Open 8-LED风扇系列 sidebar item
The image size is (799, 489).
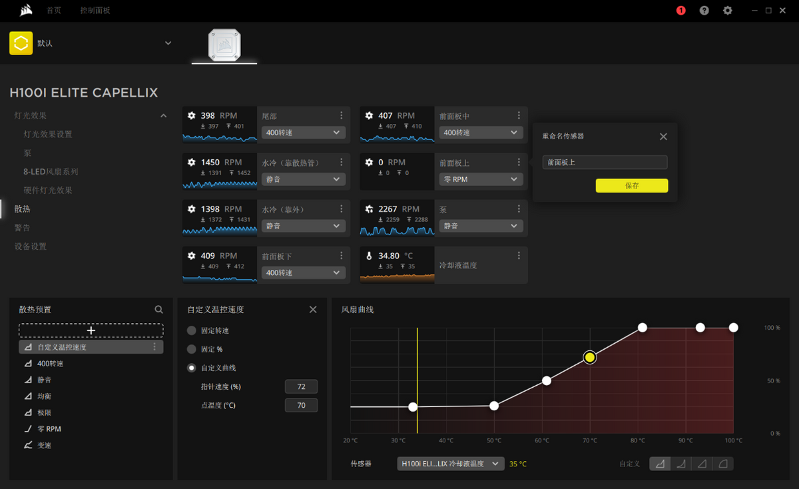tap(51, 172)
